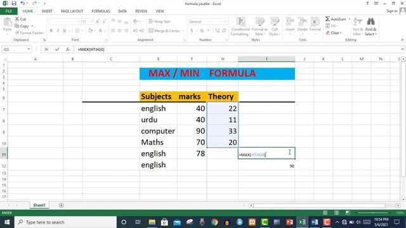This screenshot has width=406, height=228.
Task: Select column I header
Action: tap(266, 59)
